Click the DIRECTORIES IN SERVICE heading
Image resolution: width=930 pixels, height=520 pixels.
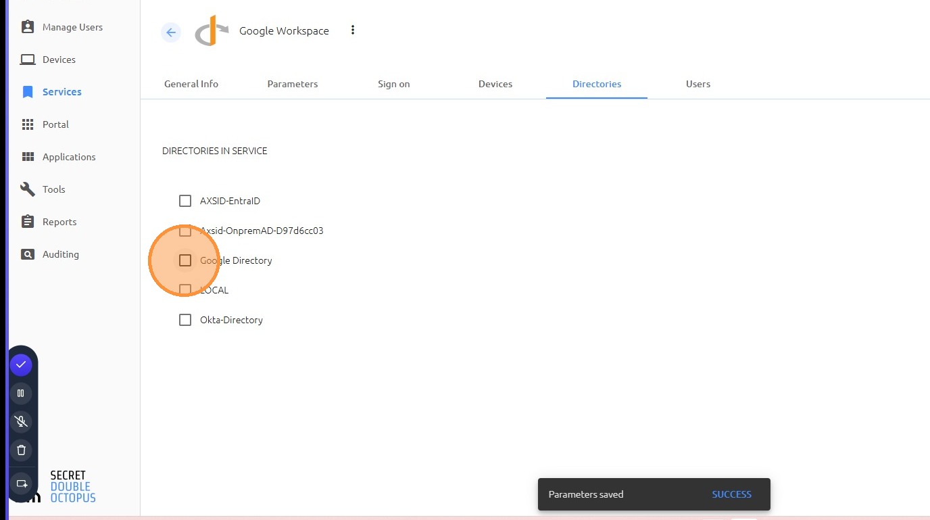point(215,151)
